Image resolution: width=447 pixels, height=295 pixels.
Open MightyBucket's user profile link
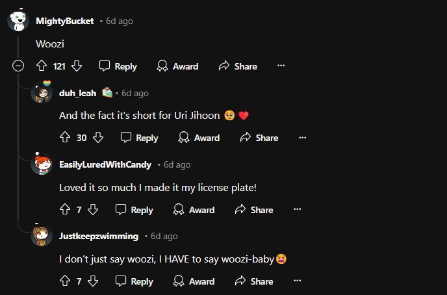(x=64, y=21)
